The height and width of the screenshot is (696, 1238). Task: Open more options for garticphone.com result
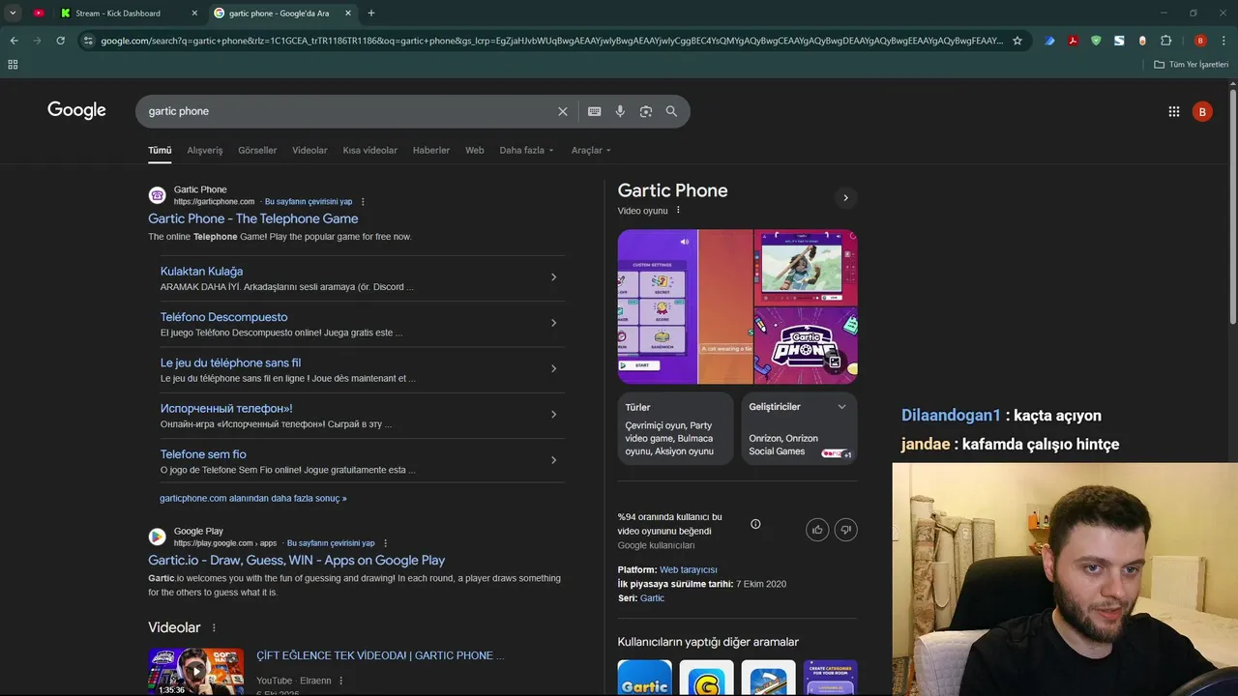(363, 202)
